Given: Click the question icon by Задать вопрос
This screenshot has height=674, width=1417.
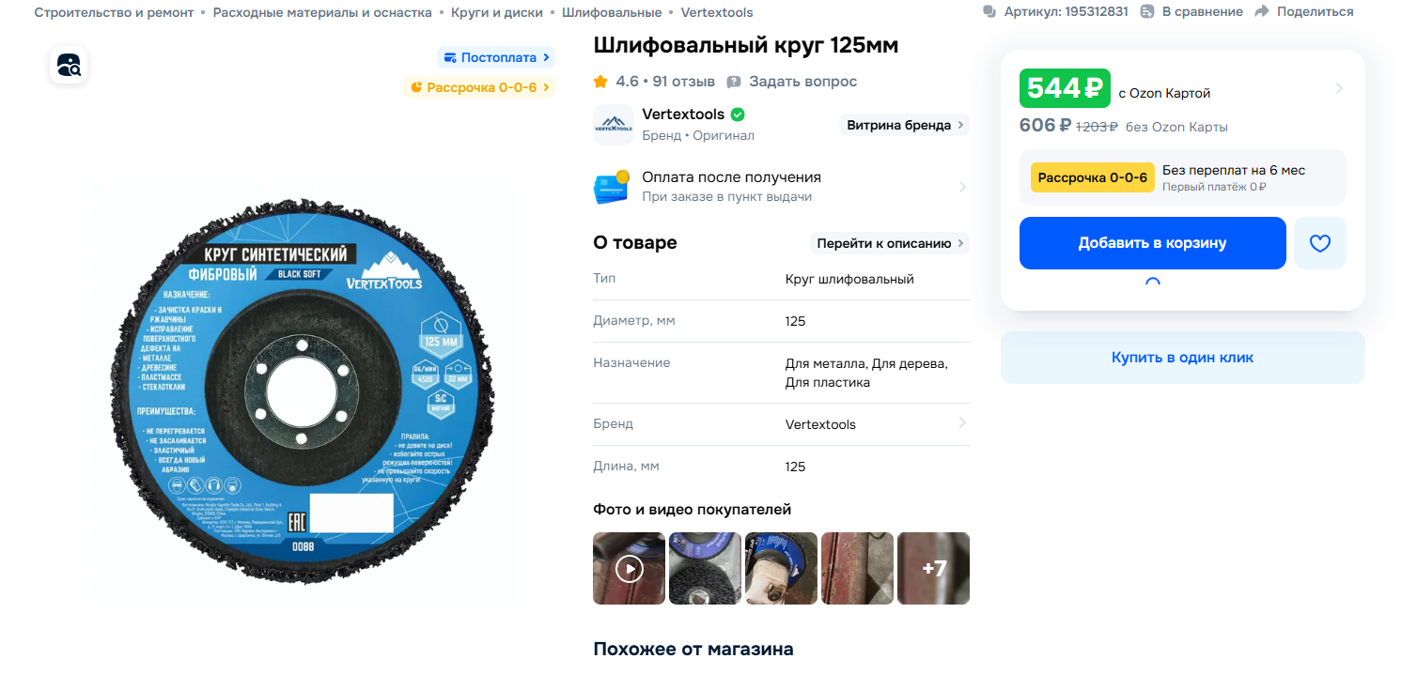Looking at the screenshot, I should [734, 82].
